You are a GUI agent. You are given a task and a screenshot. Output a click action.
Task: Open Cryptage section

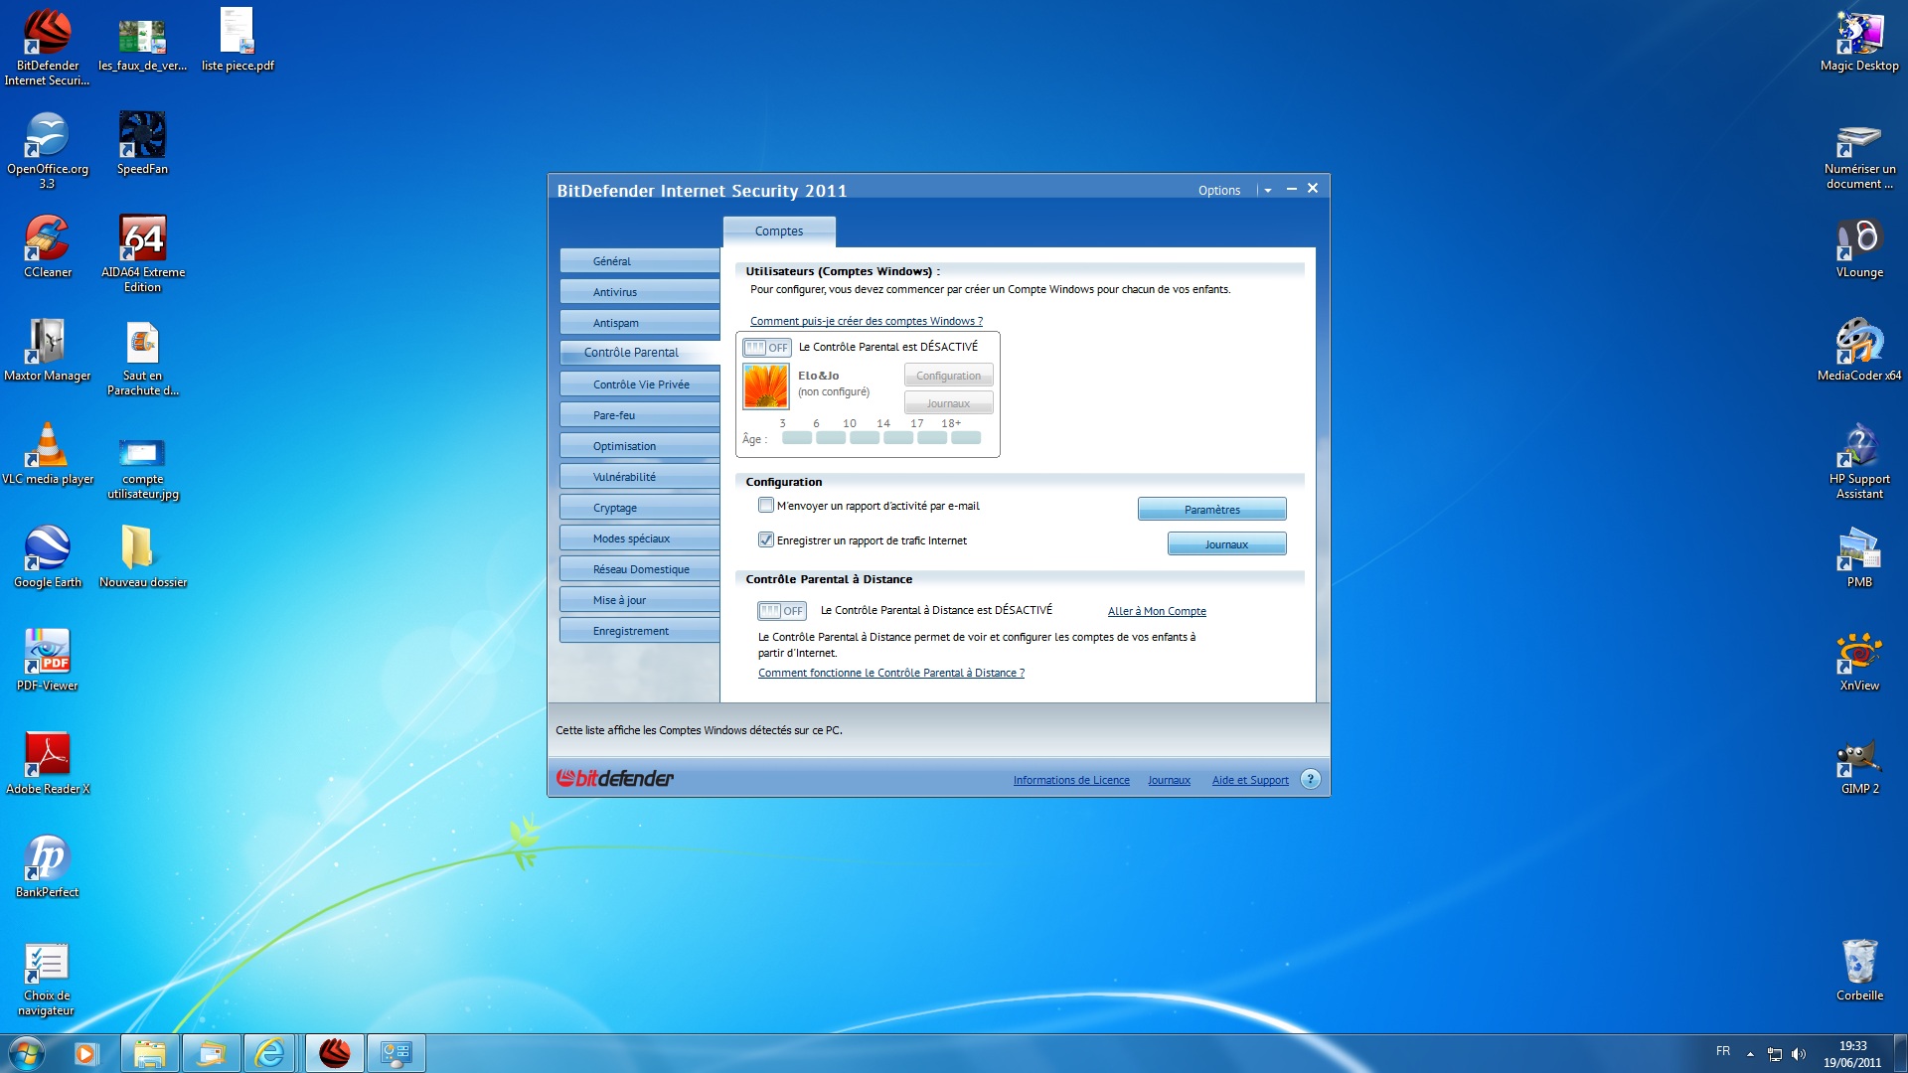pos(640,507)
